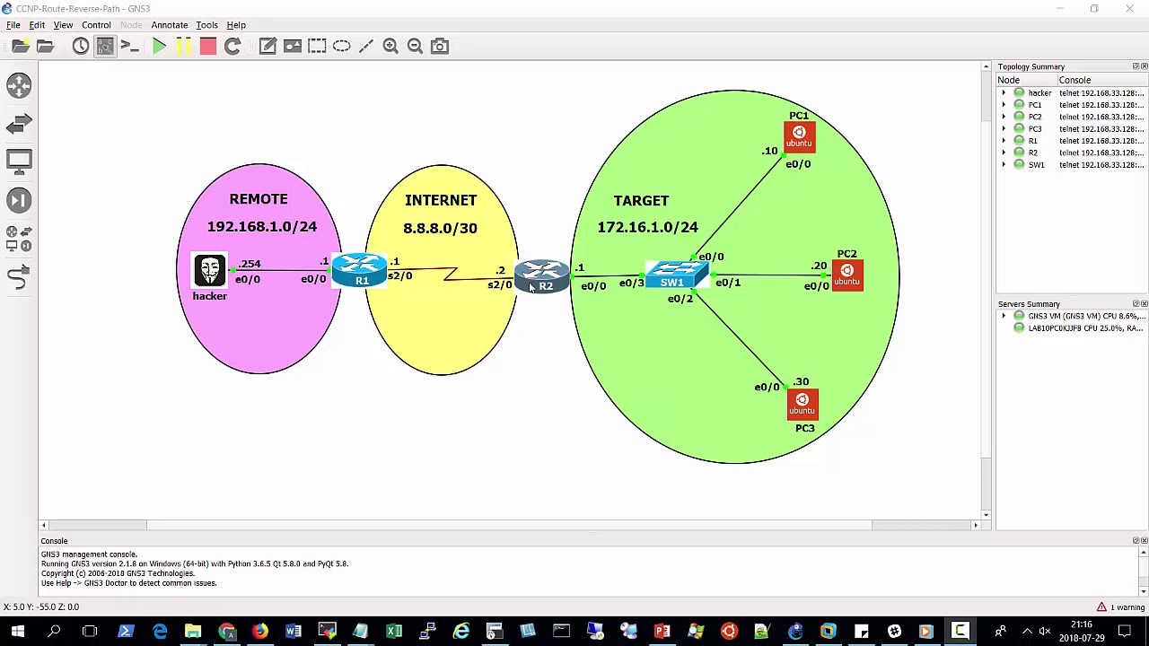Expand R2 node in Topology Summary
The width and height of the screenshot is (1149, 646).
1004,153
